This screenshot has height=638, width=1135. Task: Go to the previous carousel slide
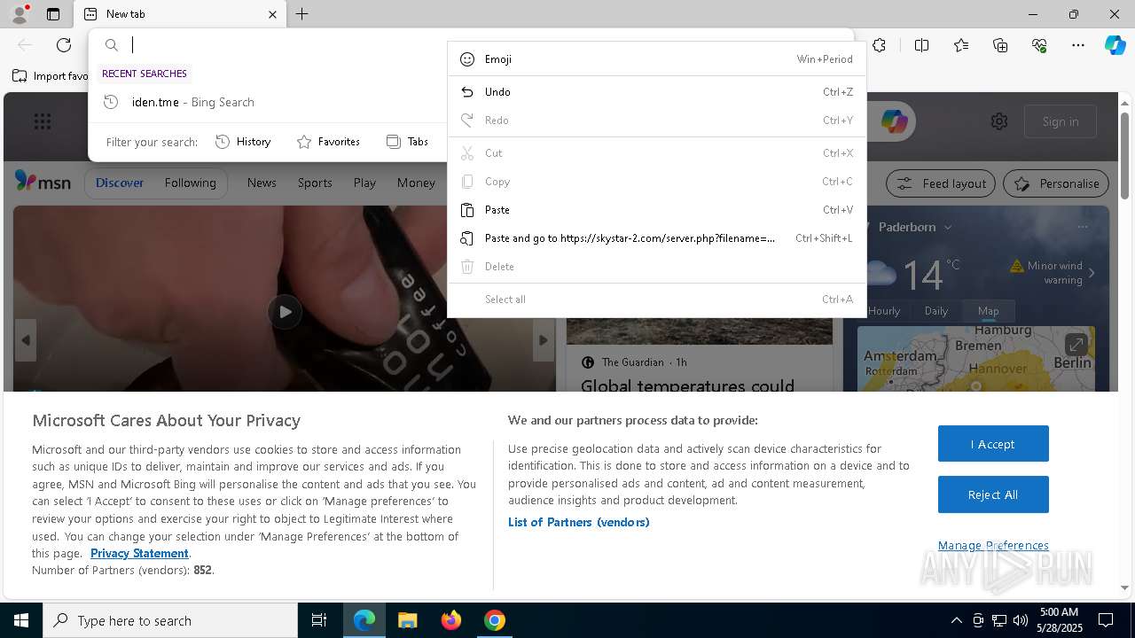[x=26, y=340]
